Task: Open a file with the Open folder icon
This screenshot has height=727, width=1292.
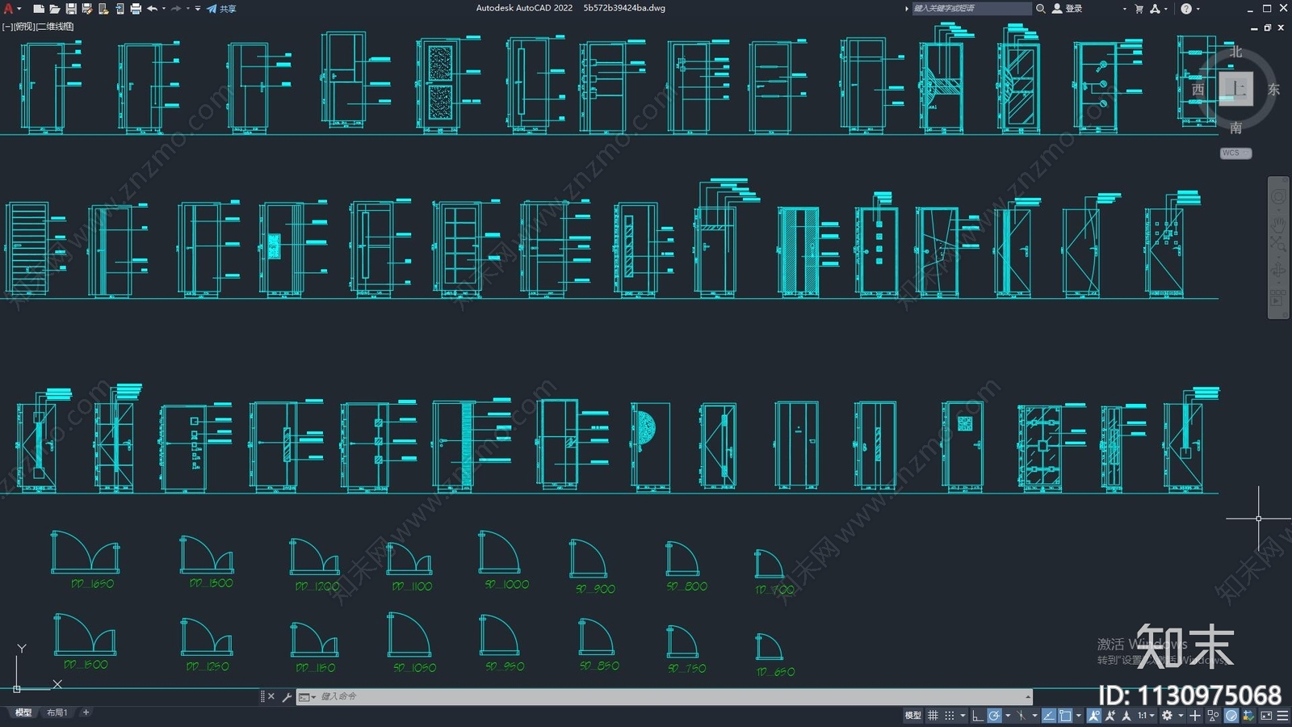Action: tap(54, 9)
